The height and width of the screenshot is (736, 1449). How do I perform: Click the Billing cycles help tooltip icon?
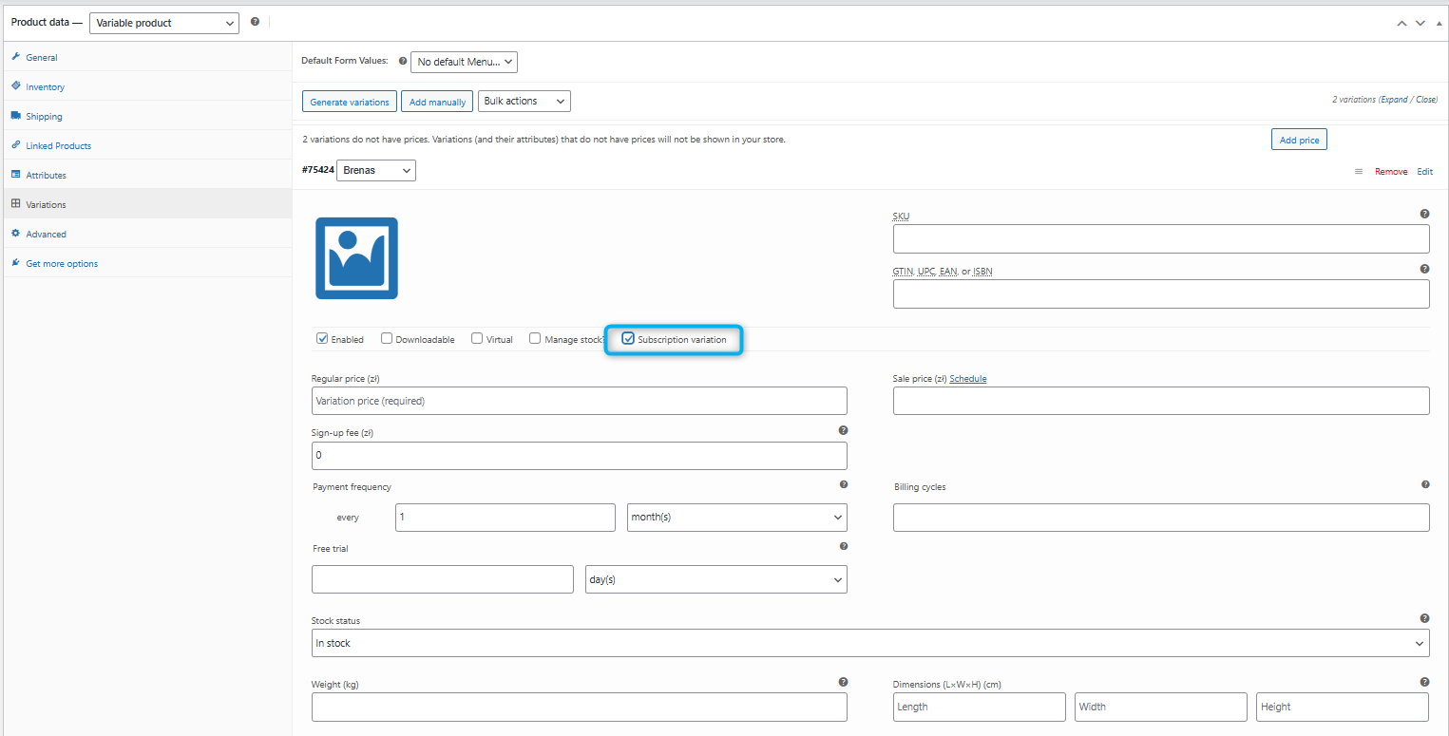pyautogui.click(x=1425, y=484)
